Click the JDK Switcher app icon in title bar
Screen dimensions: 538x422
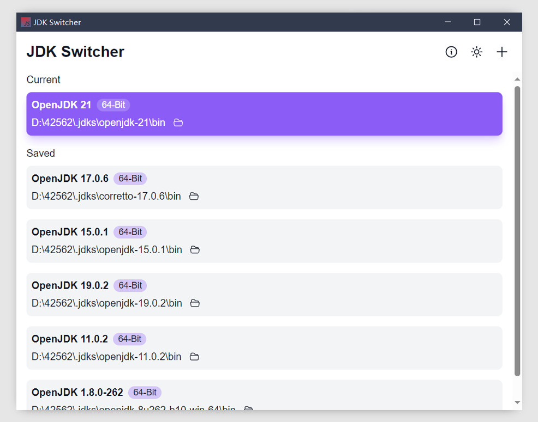tap(26, 22)
